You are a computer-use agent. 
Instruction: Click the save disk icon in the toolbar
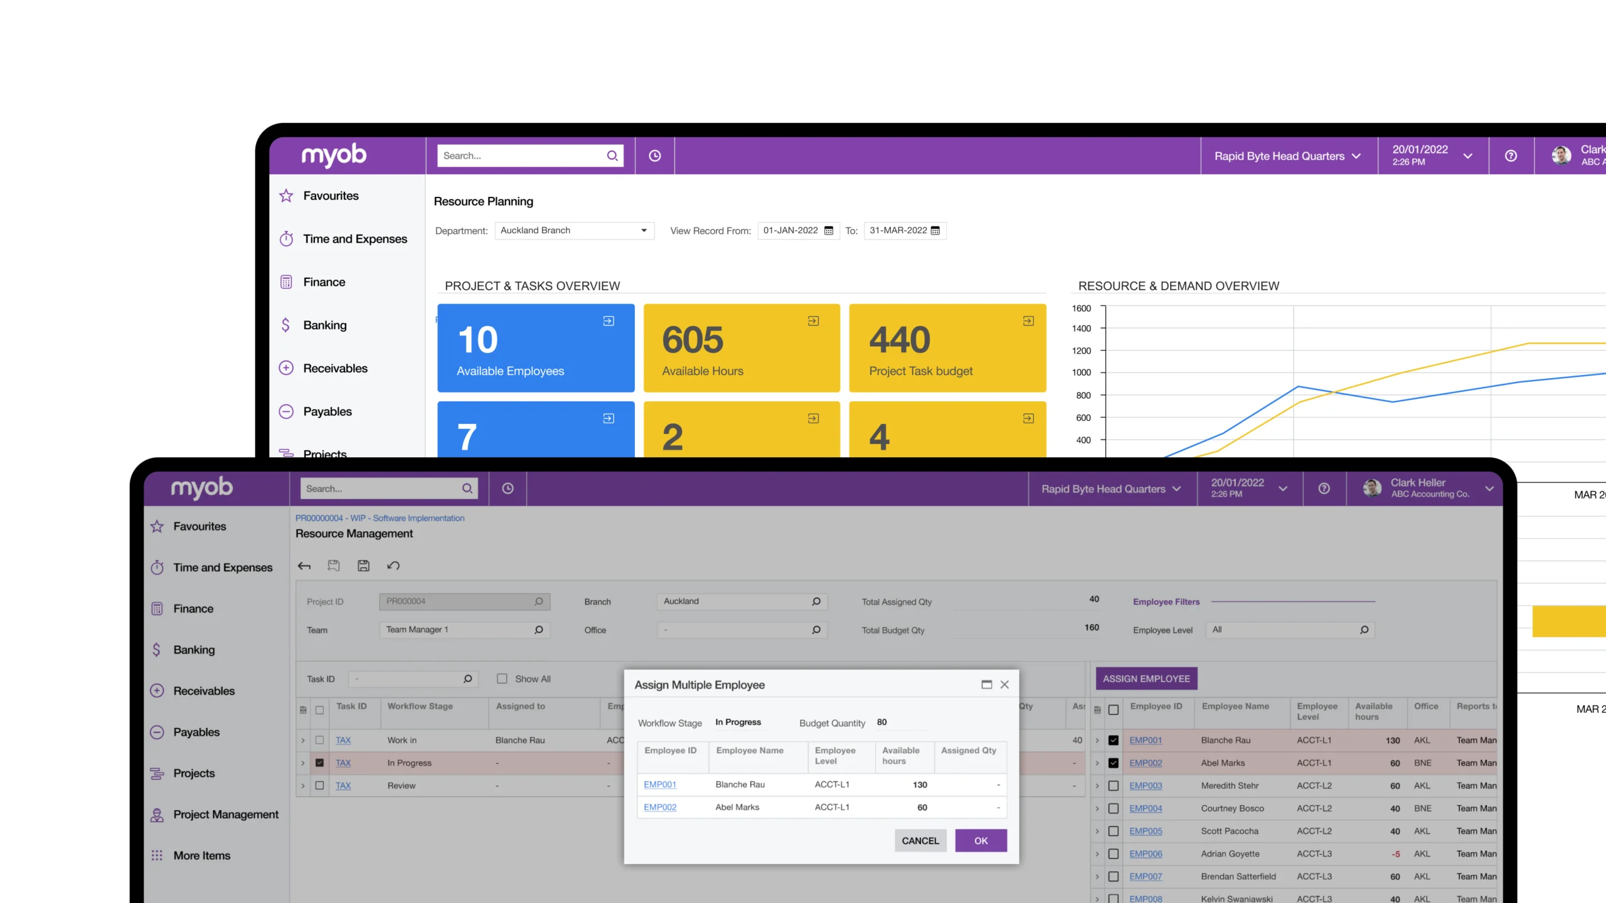pyautogui.click(x=363, y=566)
